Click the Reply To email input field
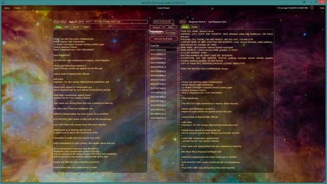327x184 pixels. pyautogui.click(x=113, y=21)
